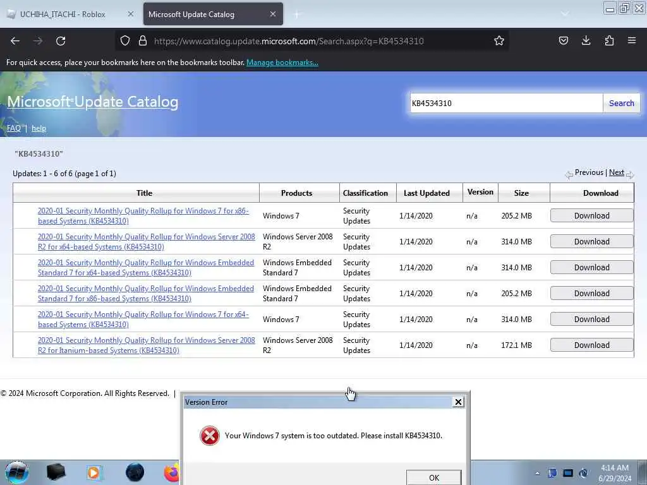Click the forward navigation arrow

38,41
